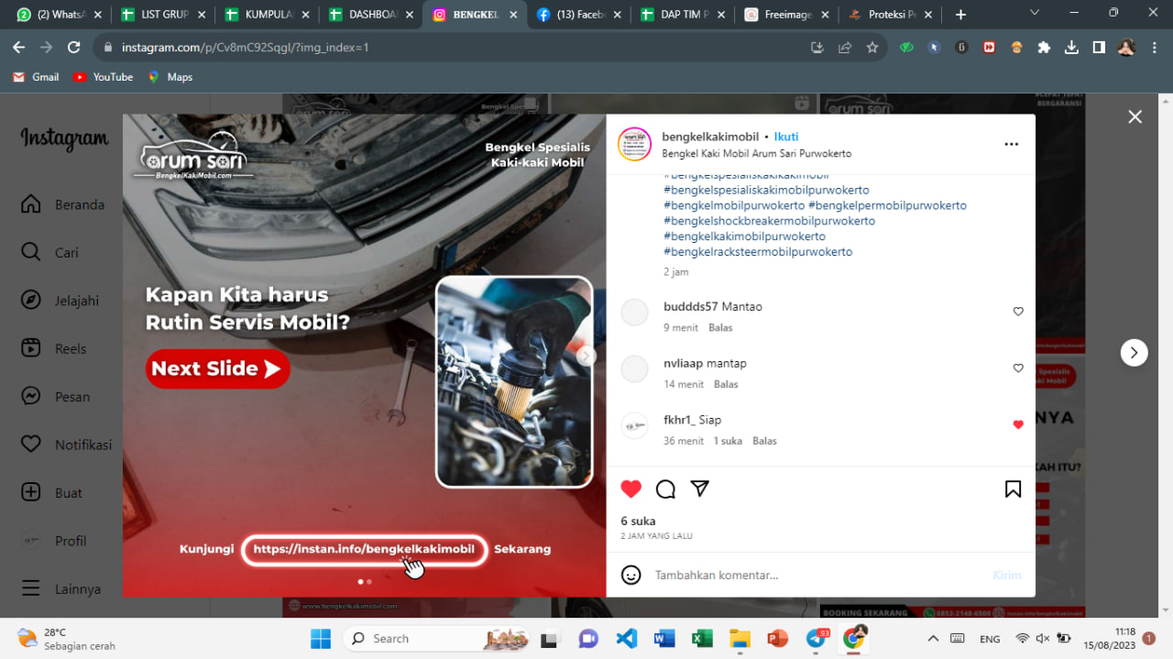Open Cari search in sidebar
This screenshot has width=1173, height=659.
tap(49, 252)
